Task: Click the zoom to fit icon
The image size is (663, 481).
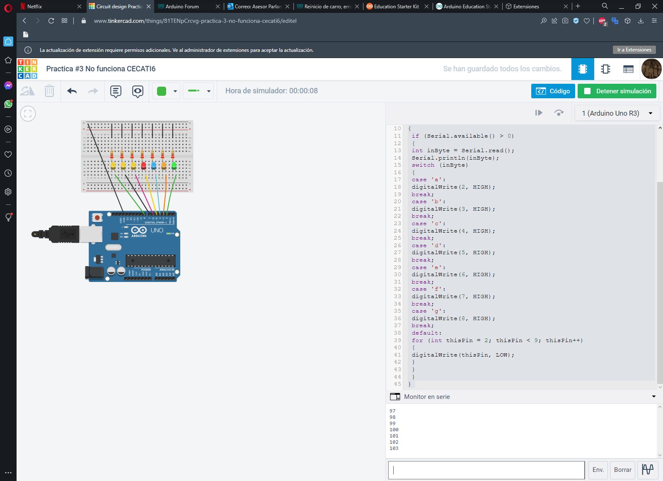Action: 28,114
